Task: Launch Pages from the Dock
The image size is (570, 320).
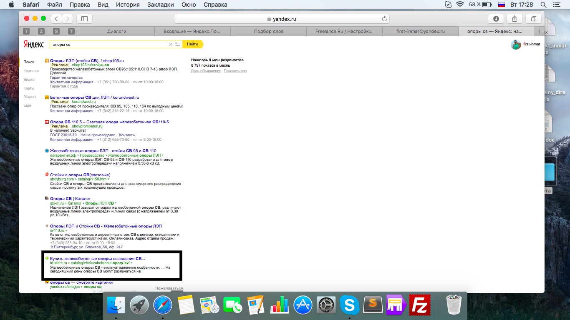Action: point(256,305)
